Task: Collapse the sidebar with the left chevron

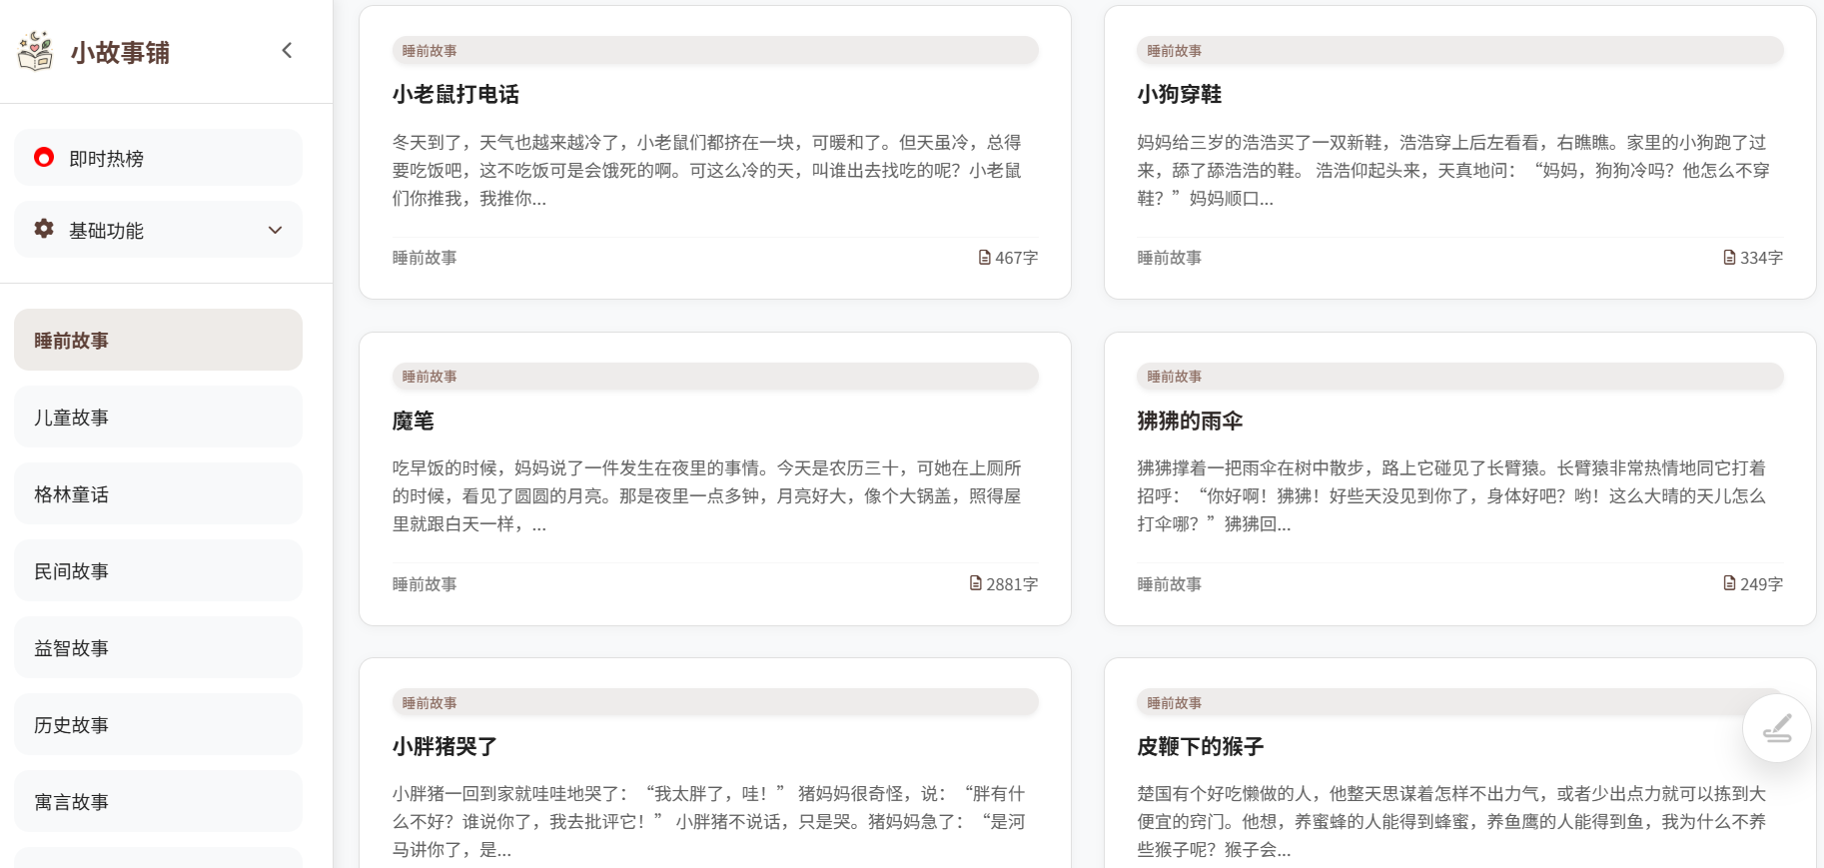Action: (x=287, y=50)
